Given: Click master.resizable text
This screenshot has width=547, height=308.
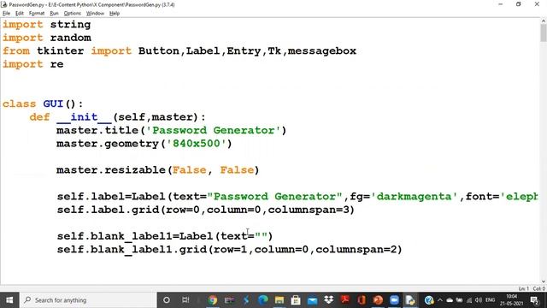Looking at the screenshot, I should point(111,170).
